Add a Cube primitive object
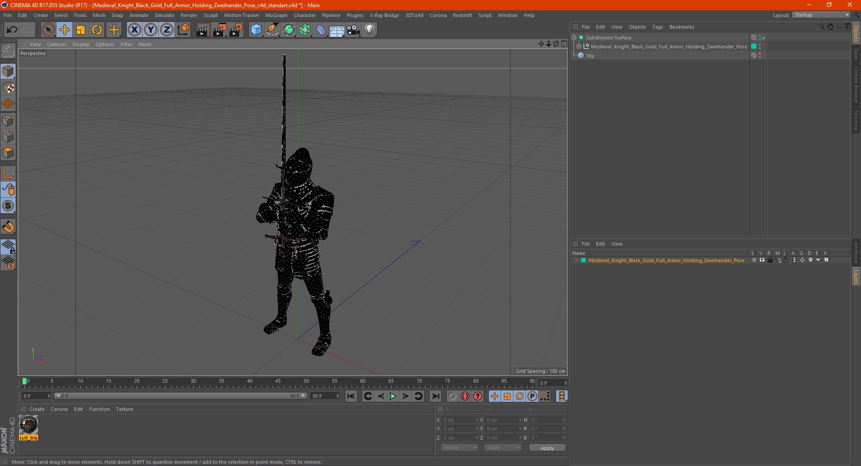Screen dimensions: 861x466 click(x=256, y=30)
